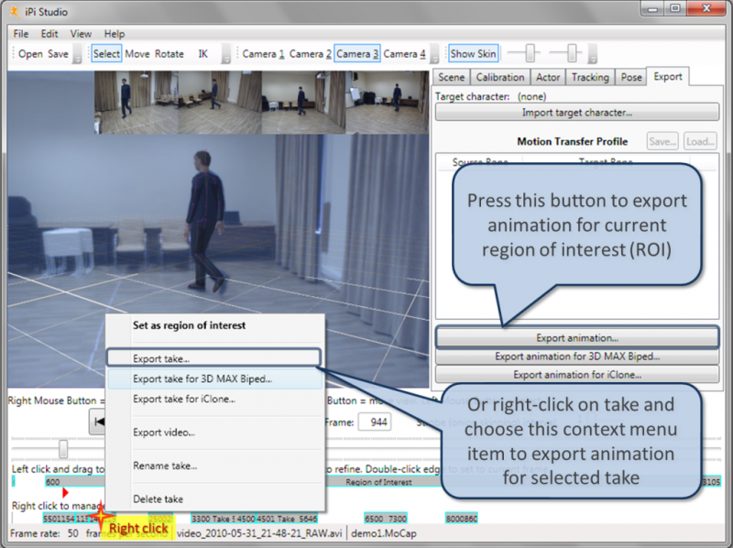Switch to the Tracking tab
The width and height of the screenshot is (733, 548).
pyautogui.click(x=590, y=77)
